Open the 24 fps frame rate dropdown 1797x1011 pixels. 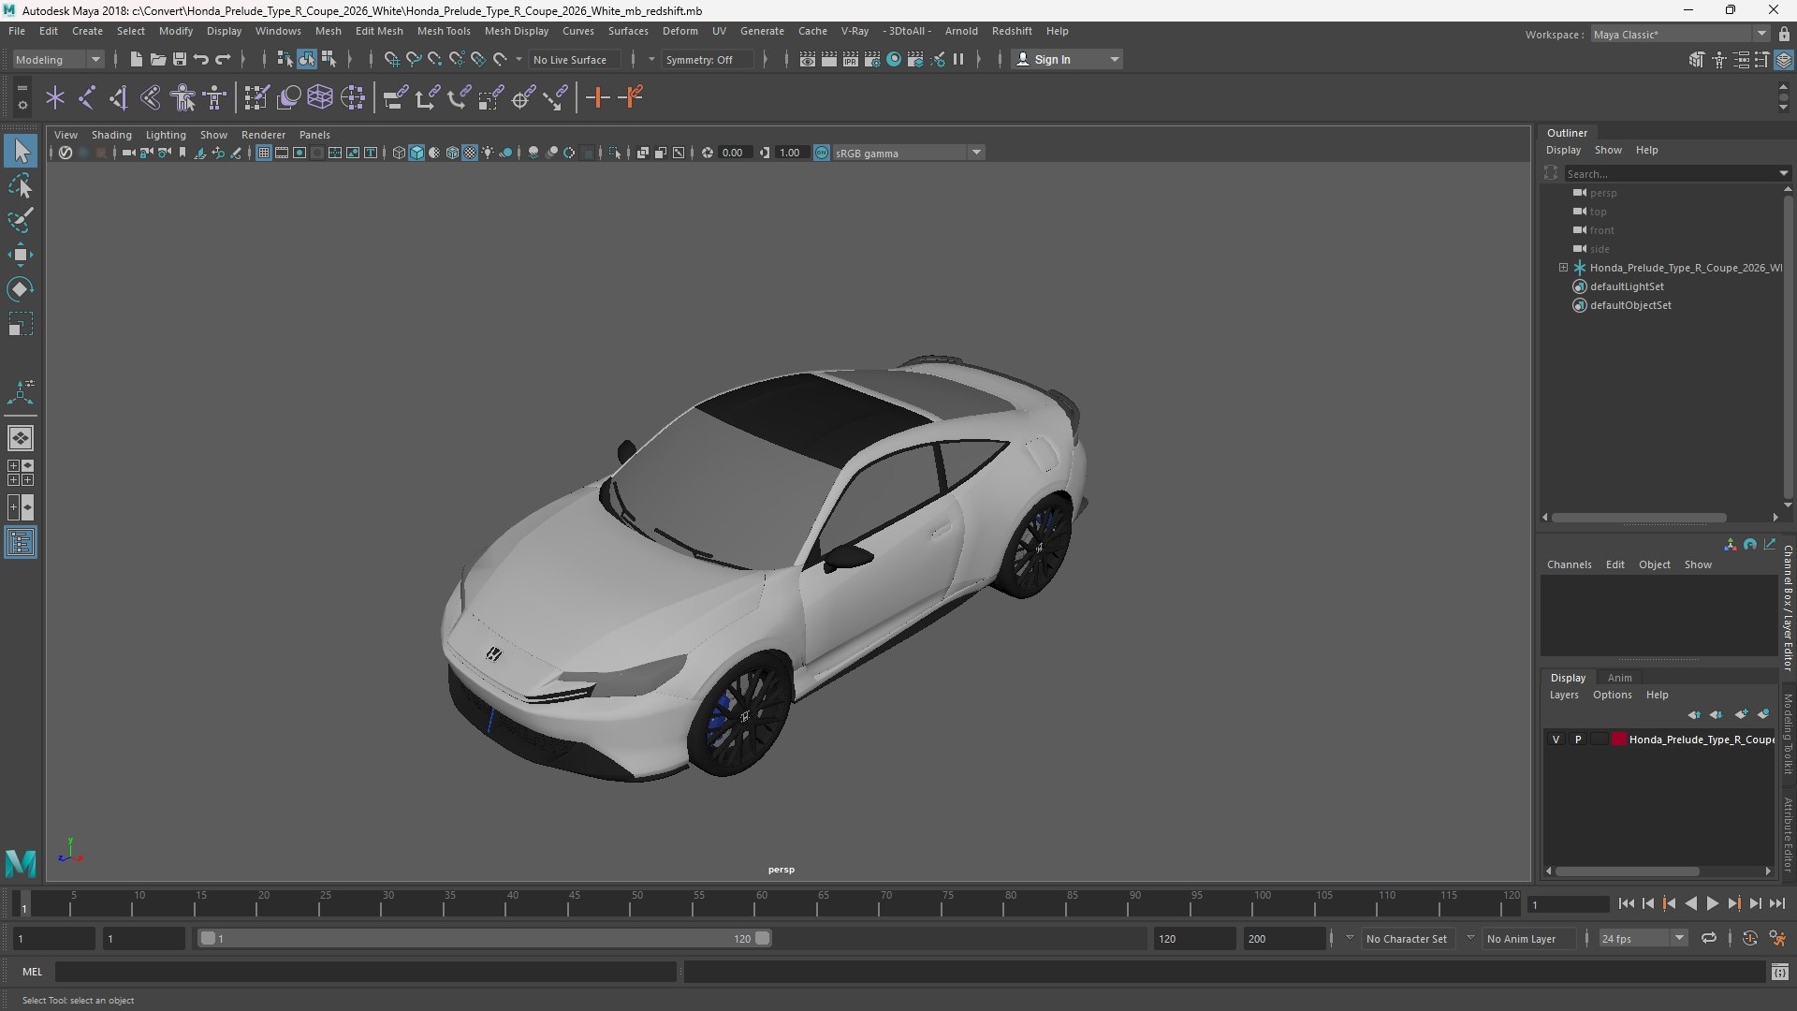tap(1643, 938)
